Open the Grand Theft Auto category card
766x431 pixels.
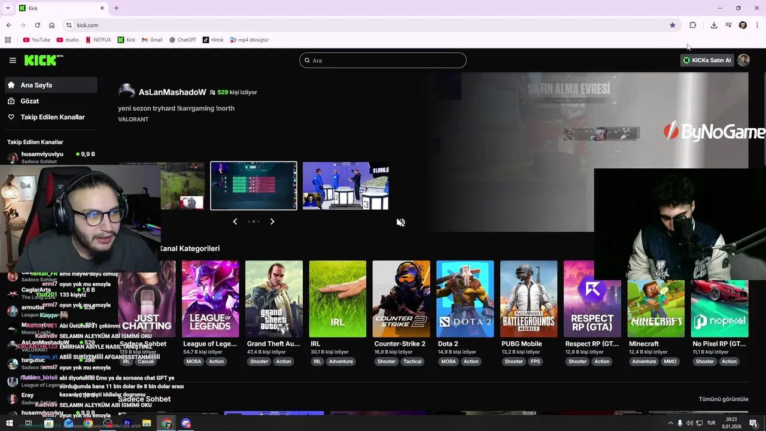pyautogui.click(x=273, y=299)
